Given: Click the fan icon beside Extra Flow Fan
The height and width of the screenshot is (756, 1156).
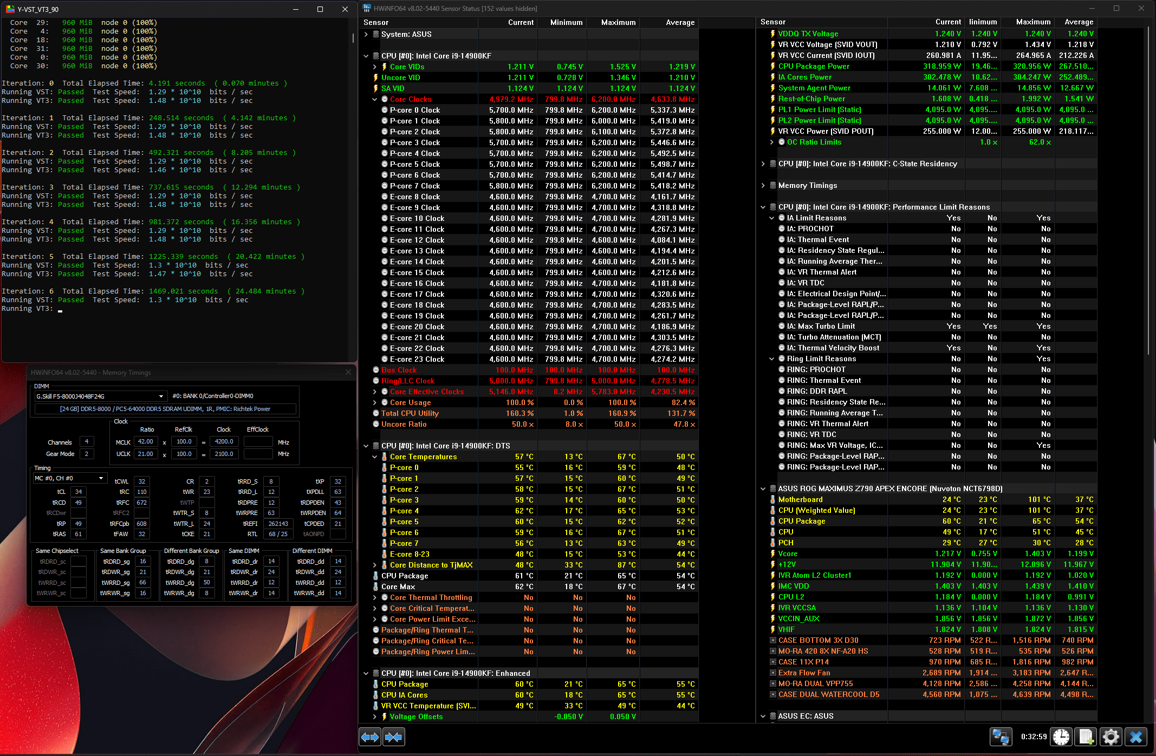Looking at the screenshot, I should click(773, 673).
